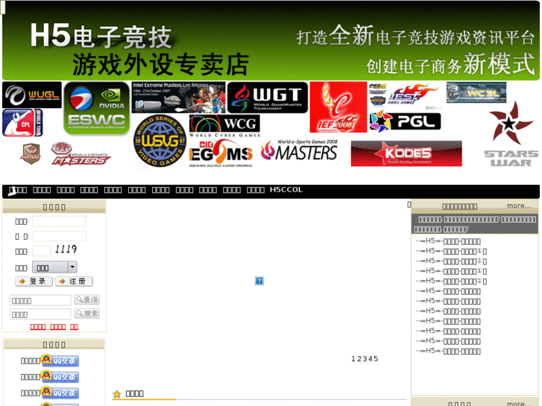This screenshot has width=542, height=406.
Task: Click the verification code input beside 1119
Action: 42,251
